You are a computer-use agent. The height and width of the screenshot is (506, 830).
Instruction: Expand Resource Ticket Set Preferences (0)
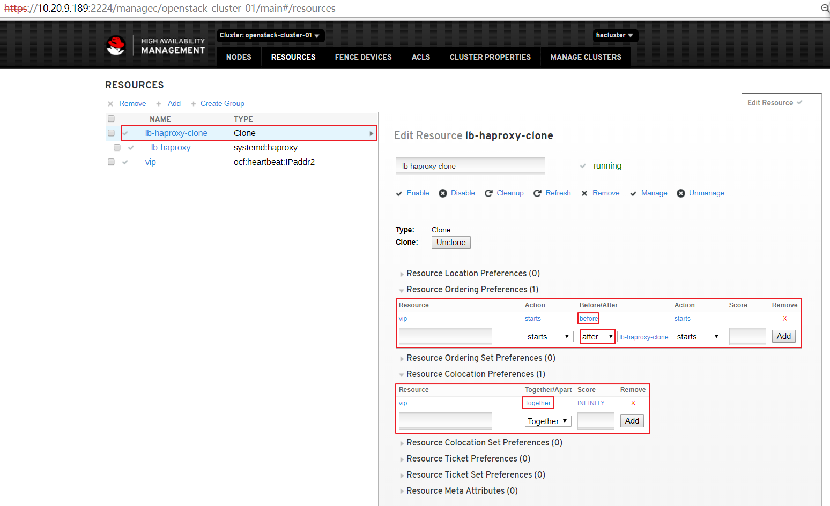click(476, 475)
